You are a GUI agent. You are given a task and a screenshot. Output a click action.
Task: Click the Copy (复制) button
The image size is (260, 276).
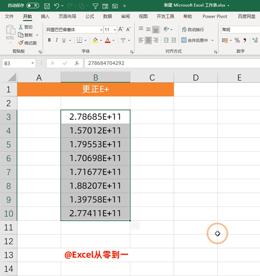[26, 35]
